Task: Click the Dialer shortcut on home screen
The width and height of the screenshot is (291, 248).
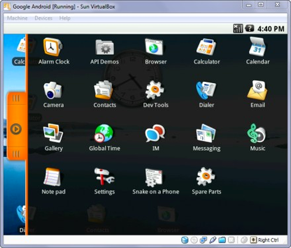Action: click(x=21, y=218)
